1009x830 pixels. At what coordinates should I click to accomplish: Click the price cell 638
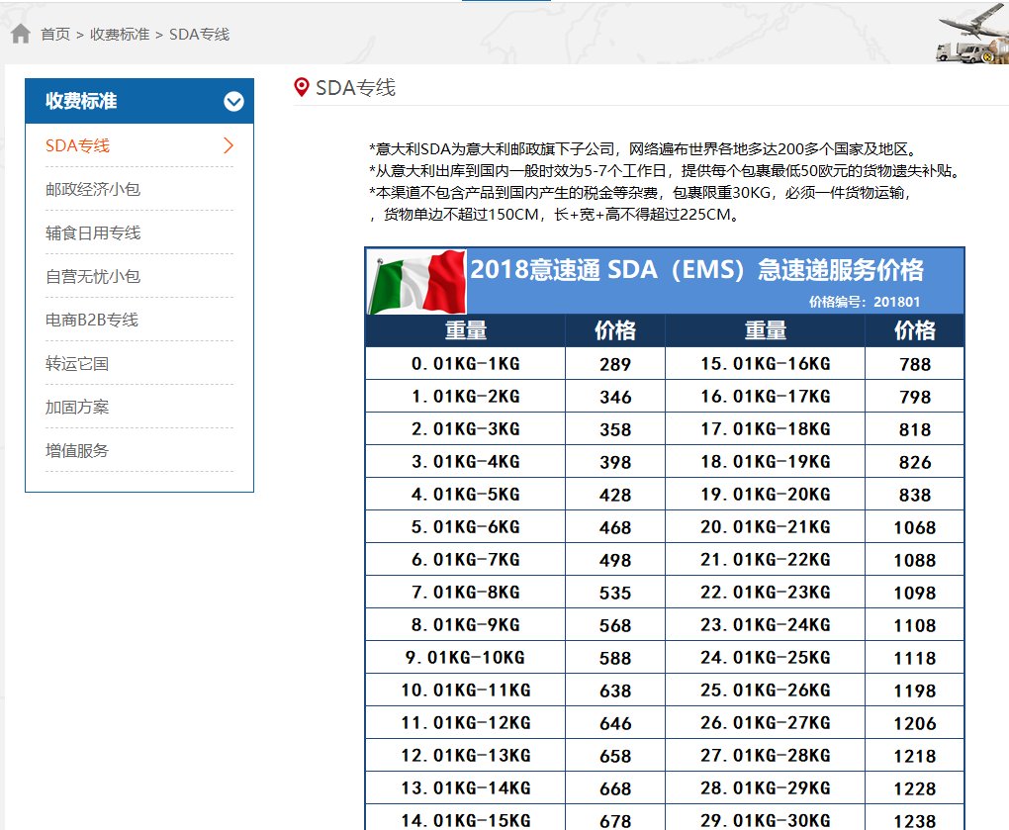click(615, 691)
